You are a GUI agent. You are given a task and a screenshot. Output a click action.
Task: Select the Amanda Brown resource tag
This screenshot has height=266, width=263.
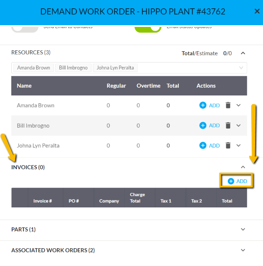coord(33,68)
